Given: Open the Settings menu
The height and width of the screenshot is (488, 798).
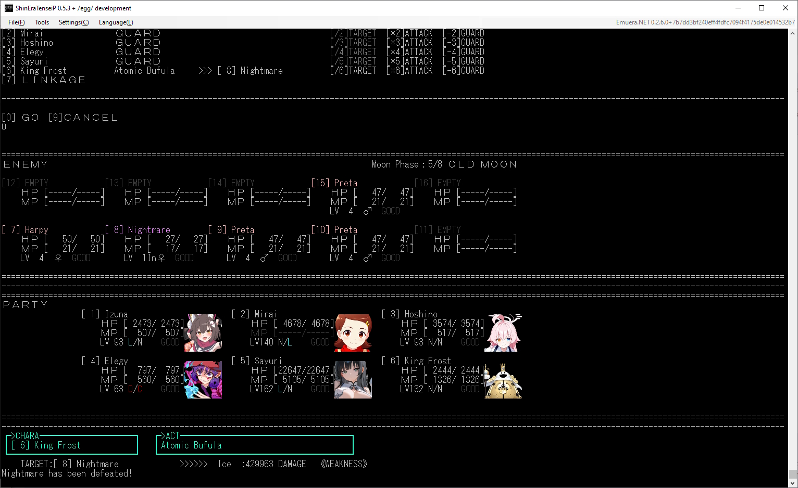Looking at the screenshot, I should pyautogui.click(x=73, y=22).
